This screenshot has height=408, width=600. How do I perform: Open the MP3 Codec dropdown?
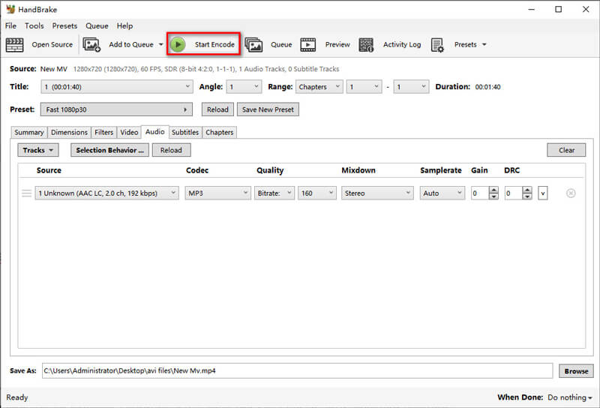tap(217, 193)
